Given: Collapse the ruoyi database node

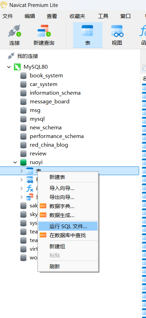Looking at the screenshot, I should click(x=15, y=162).
